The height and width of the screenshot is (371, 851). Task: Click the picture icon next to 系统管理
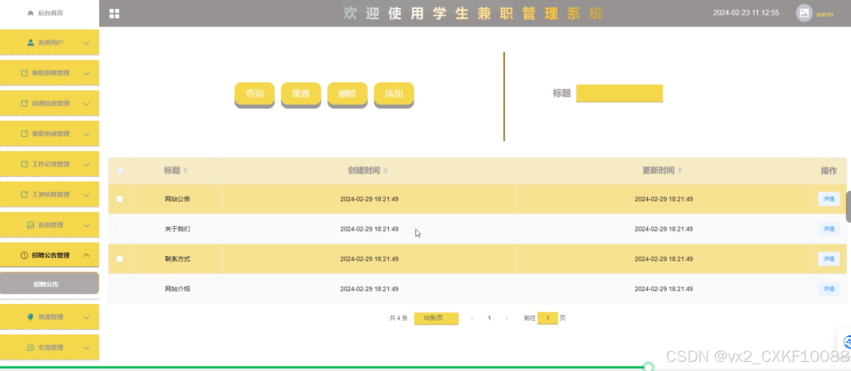31,225
